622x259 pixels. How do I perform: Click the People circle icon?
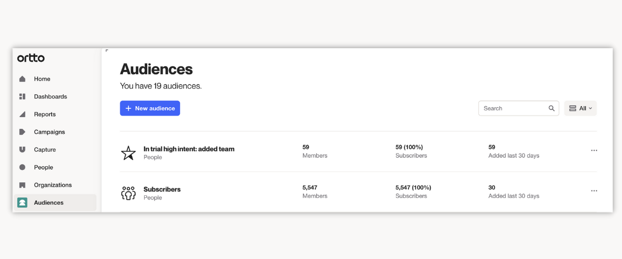(22, 167)
